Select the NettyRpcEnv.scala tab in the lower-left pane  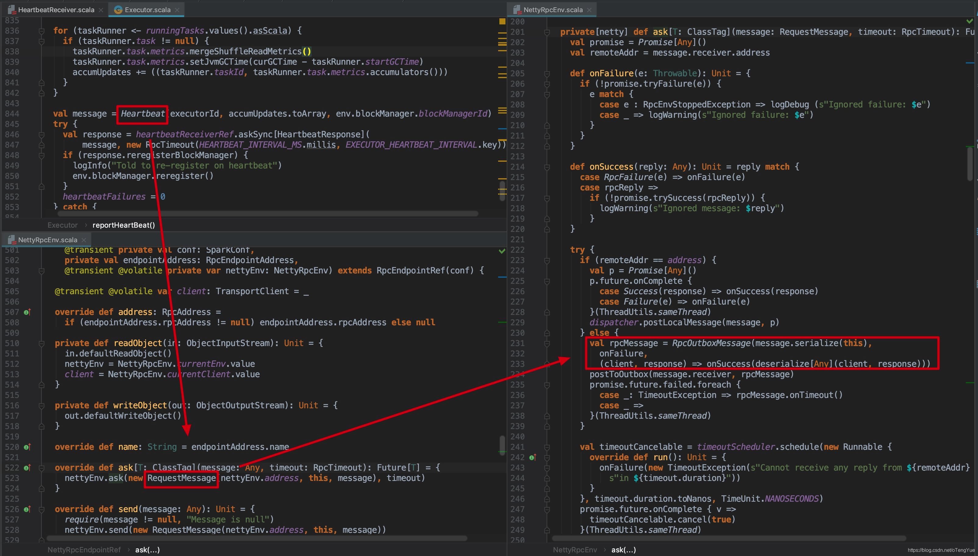(x=48, y=240)
